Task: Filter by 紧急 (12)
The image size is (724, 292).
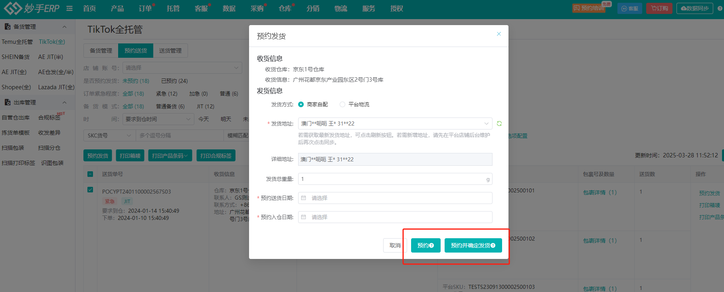Action: (167, 94)
